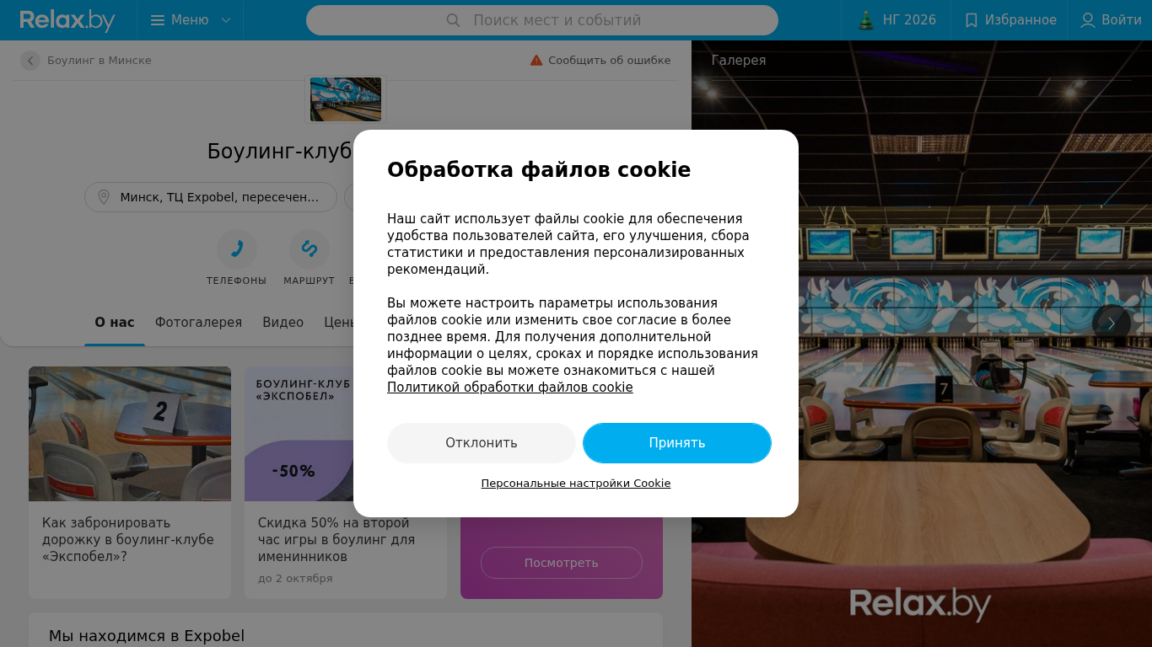The image size is (1152, 647).
Task: Decline cookies with Отклонить button
Action: point(482,443)
